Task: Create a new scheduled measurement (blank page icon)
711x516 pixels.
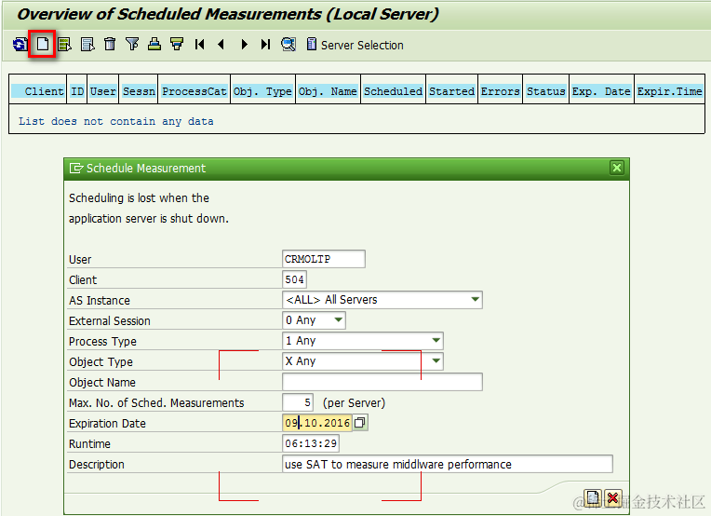Action: pyautogui.click(x=42, y=44)
